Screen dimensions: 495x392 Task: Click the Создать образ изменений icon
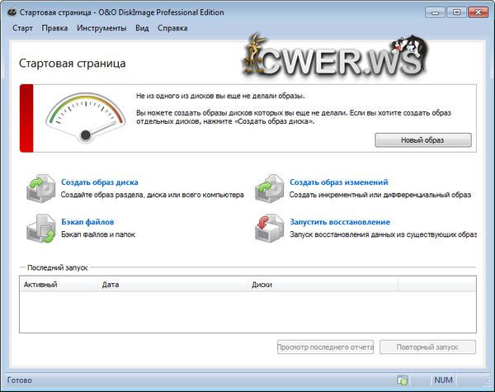(269, 188)
